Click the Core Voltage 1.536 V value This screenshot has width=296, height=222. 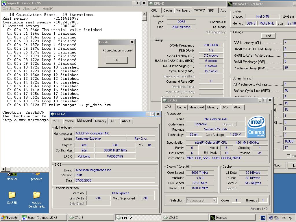[x=235, y=135]
